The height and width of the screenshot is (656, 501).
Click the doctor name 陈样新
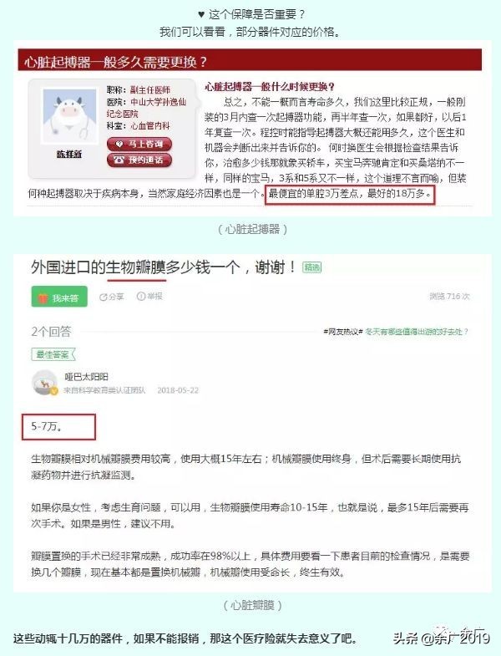(69, 155)
